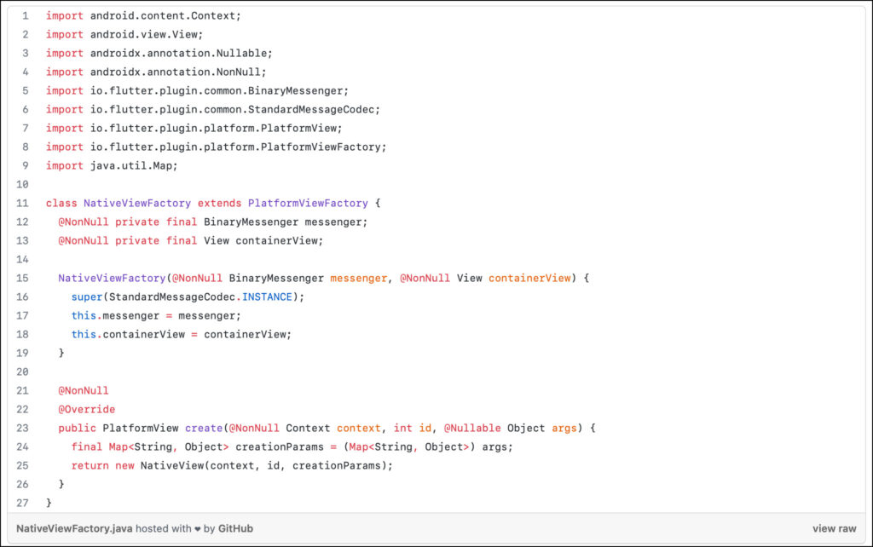This screenshot has width=873, height=547.
Task: Select line number 11 in the gutter
Action: 23,204
